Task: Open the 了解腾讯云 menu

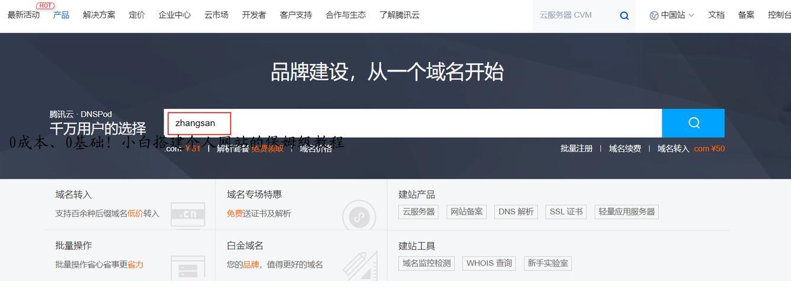Action: tap(399, 15)
